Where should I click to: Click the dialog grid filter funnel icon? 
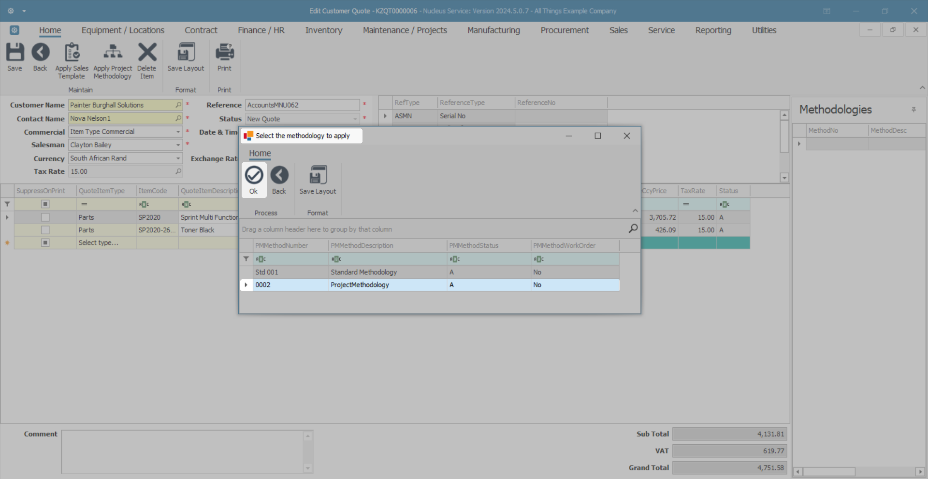coord(246,259)
